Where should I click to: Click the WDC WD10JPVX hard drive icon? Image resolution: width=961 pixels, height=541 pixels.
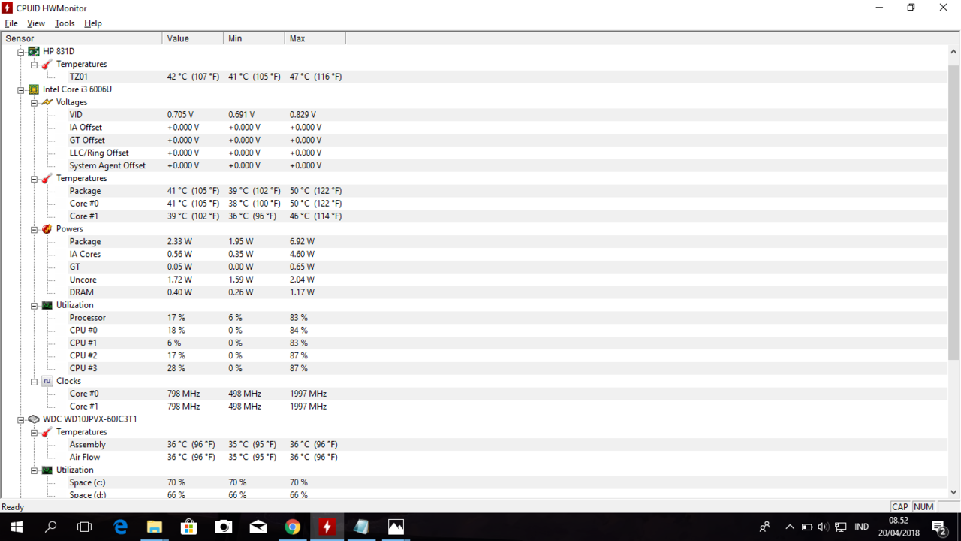click(x=34, y=419)
